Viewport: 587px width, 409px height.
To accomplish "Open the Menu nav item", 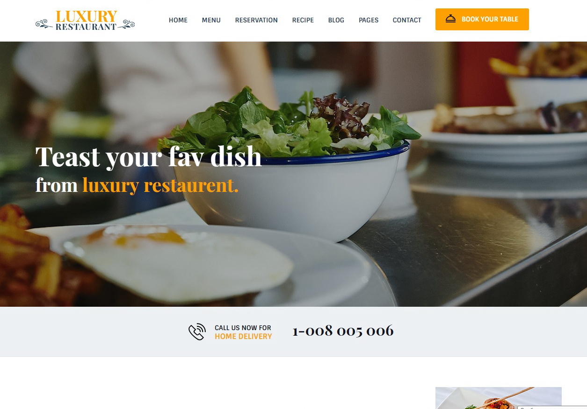I will click(211, 20).
